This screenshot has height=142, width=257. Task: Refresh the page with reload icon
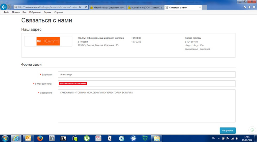(86, 7)
